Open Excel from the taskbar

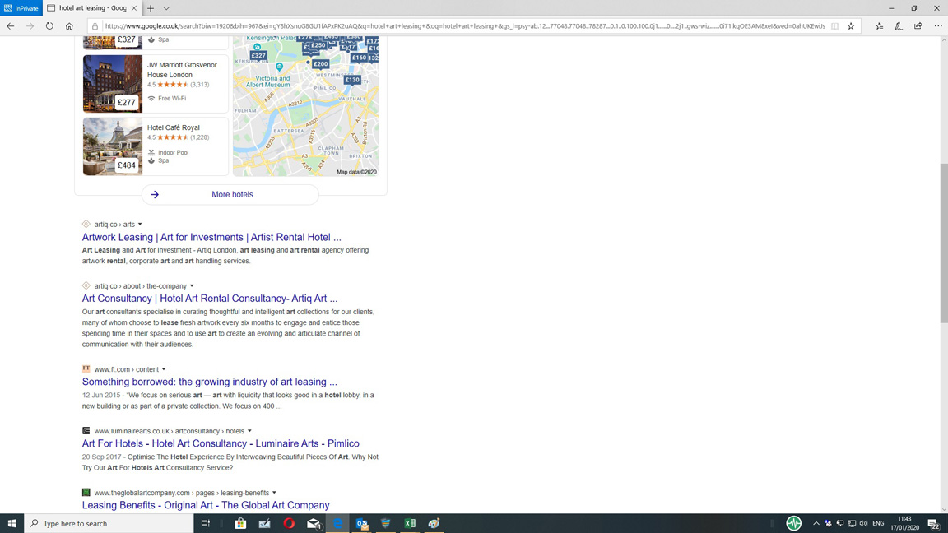(410, 523)
